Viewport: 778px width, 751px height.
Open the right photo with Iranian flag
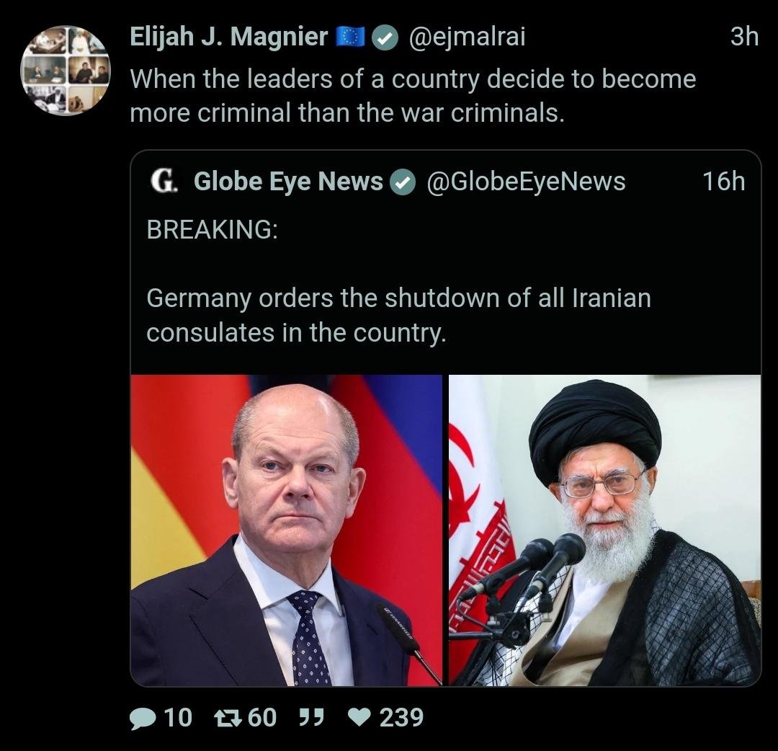(604, 530)
